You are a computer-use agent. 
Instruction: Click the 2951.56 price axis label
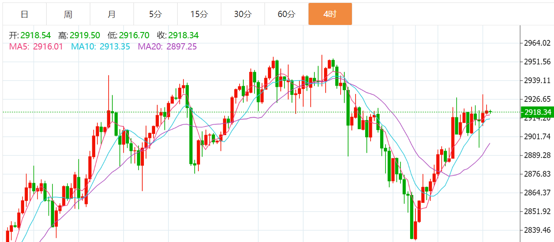pyautogui.click(x=537, y=62)
